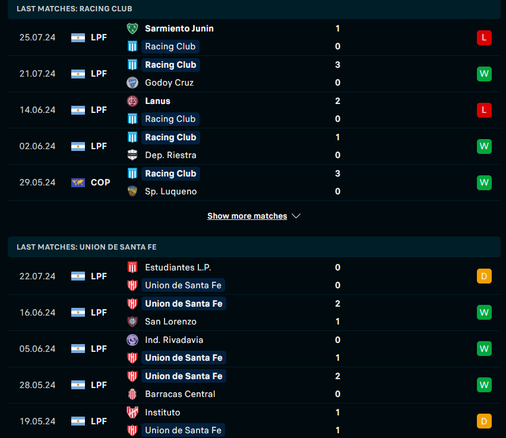Click the 14.06.24 match date

click(x=37, y=110)
